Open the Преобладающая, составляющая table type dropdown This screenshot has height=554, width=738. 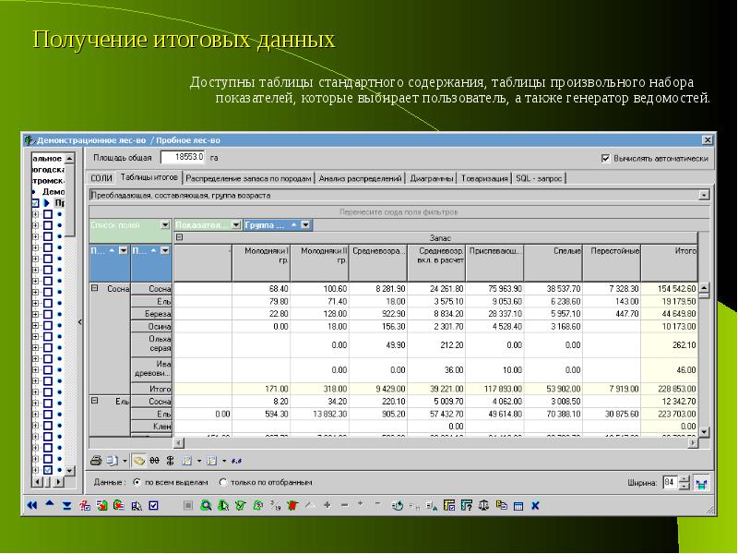(704, 196)
